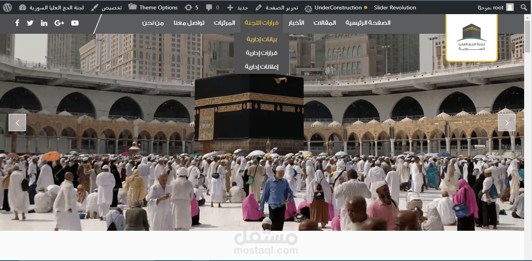Visit the Facebook page icon
532x261 pixels.
pyautogui.click(x=17, y=23)
